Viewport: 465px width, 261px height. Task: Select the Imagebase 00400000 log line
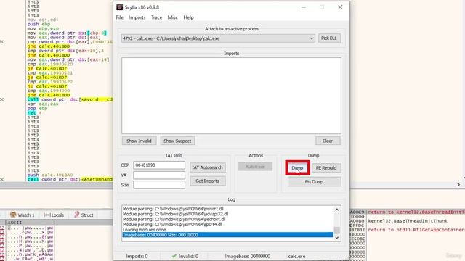(x=227, y=235)
